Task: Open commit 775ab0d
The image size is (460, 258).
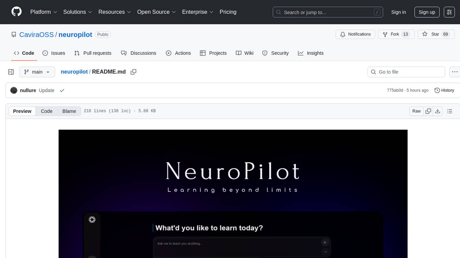Action: click(395, 91)
